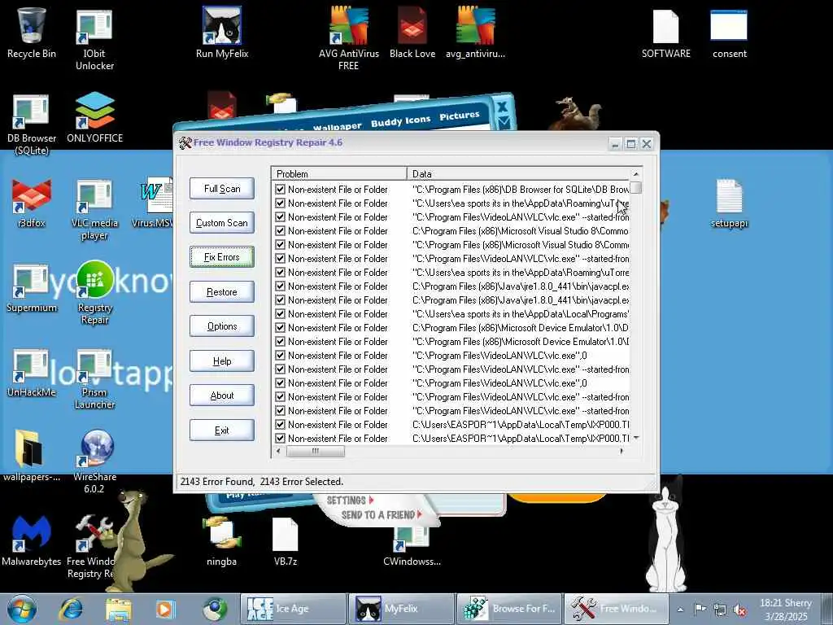
Task: Launch ONLYOFFICE desktop icon
Action: click(94, 118)
